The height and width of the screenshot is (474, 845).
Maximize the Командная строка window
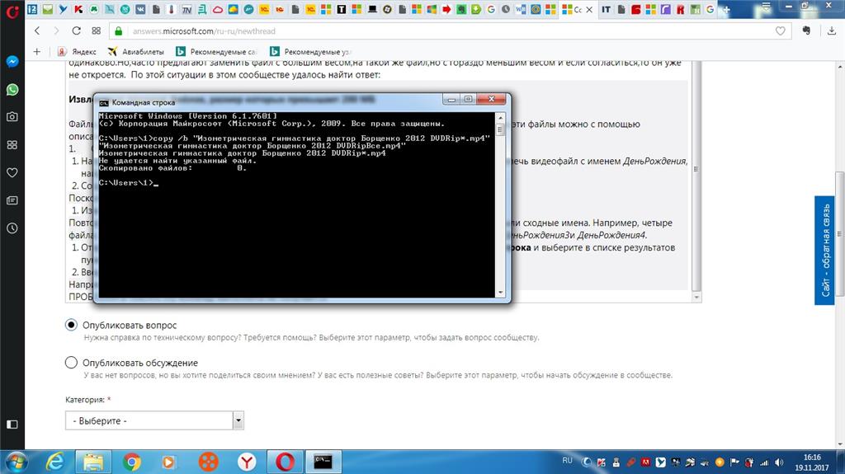469,99
